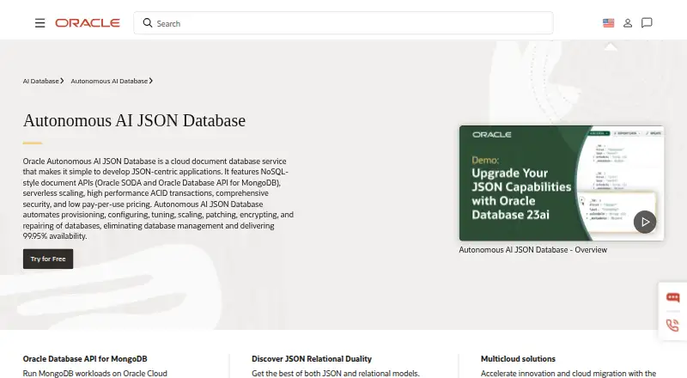Open the contact chat bubble icon in header
This screenshot has width=687, height=378.
tap(647, 23)
